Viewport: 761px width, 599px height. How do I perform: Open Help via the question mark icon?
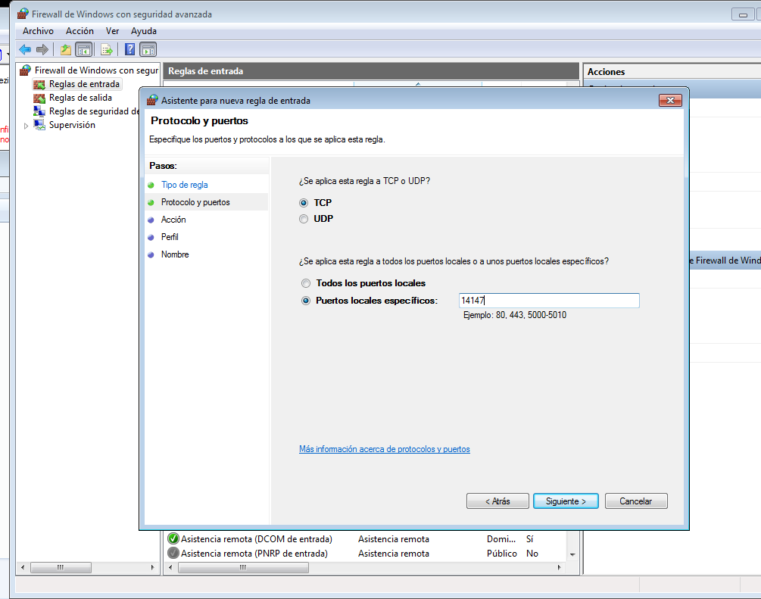point(129,49)
